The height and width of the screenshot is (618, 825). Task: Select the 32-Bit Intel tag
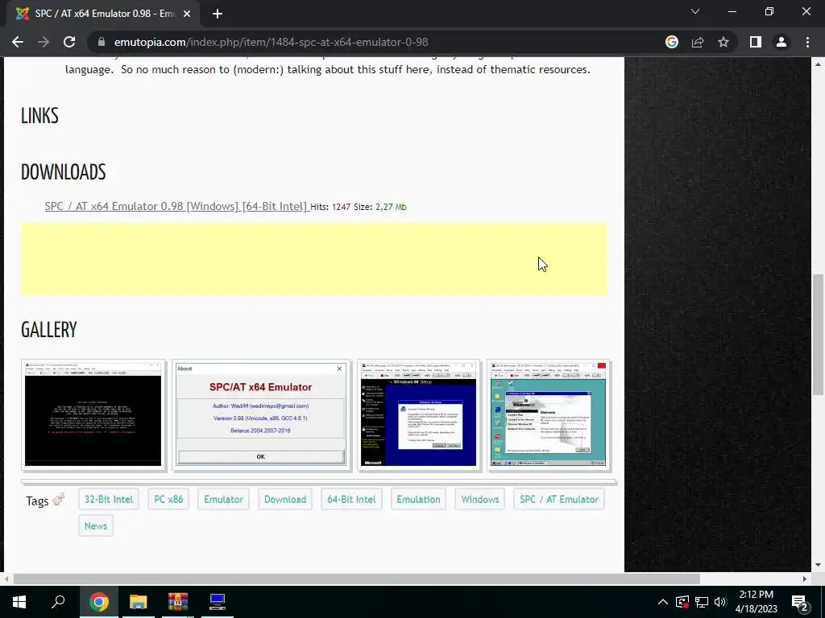click(109, 499)
